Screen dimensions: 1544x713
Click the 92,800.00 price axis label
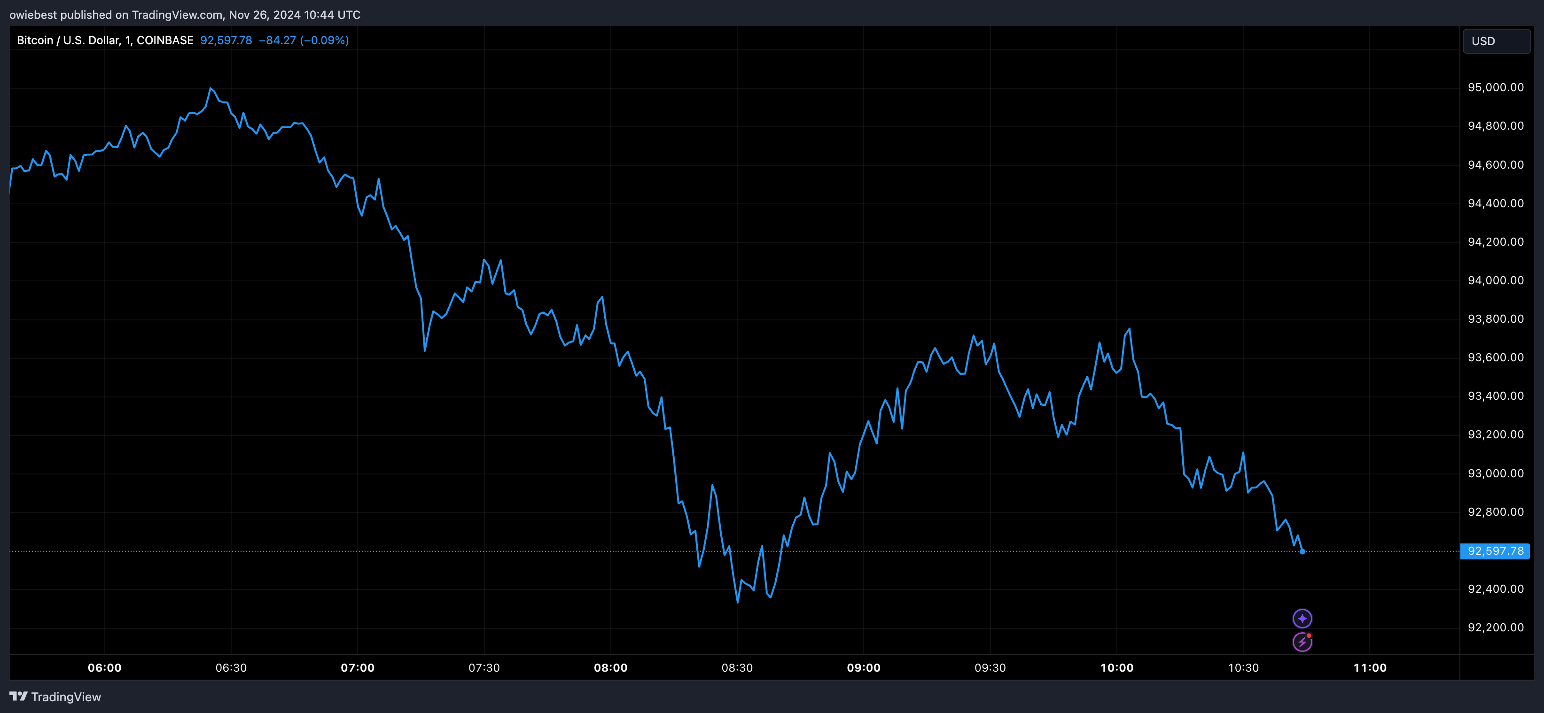(1496, 512)
